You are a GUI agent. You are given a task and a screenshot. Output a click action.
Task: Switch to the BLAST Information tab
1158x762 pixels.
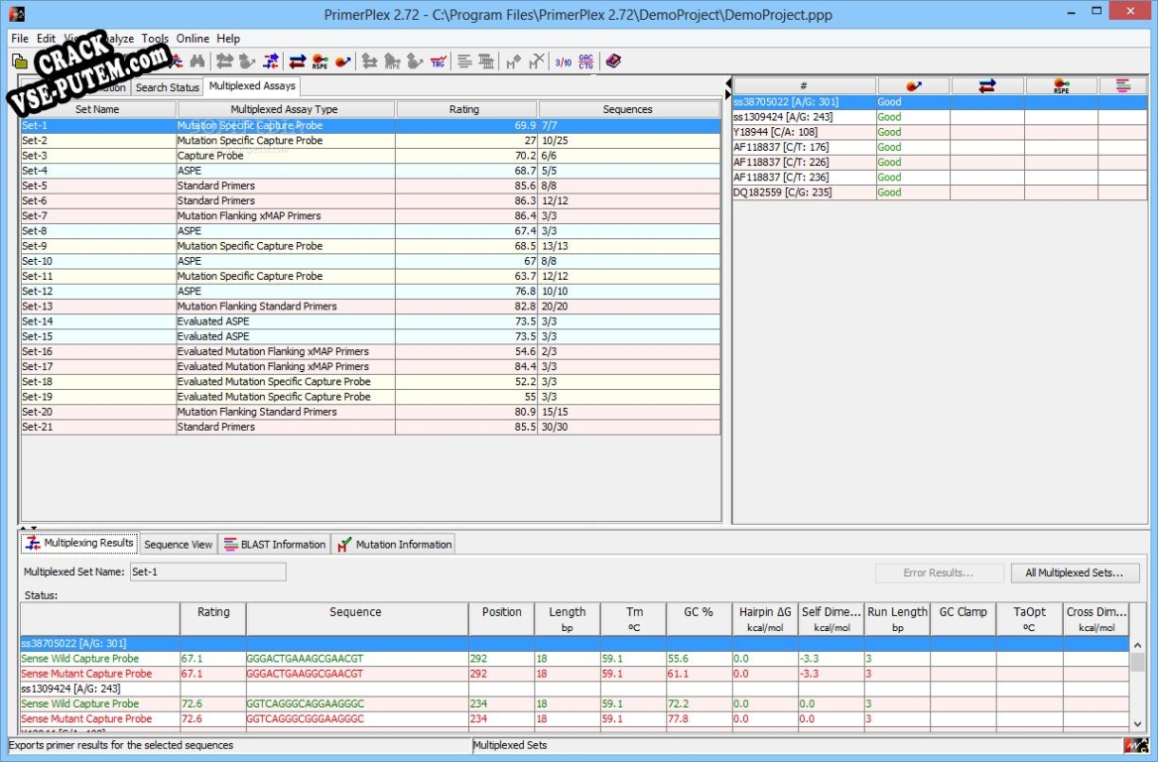tap(275, 545)
